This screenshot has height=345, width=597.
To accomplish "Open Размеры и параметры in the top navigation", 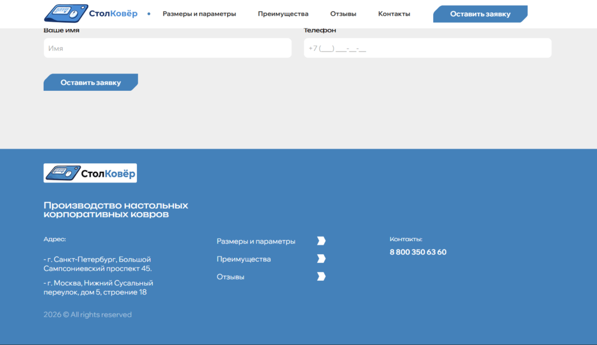I will coord(199,14).
